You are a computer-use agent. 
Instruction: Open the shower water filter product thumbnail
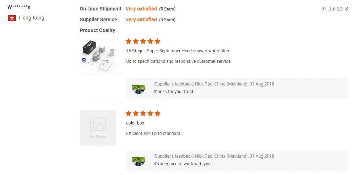pos(98,56)
